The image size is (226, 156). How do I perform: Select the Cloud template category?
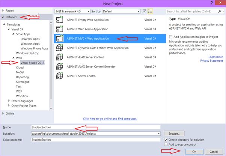20,67
